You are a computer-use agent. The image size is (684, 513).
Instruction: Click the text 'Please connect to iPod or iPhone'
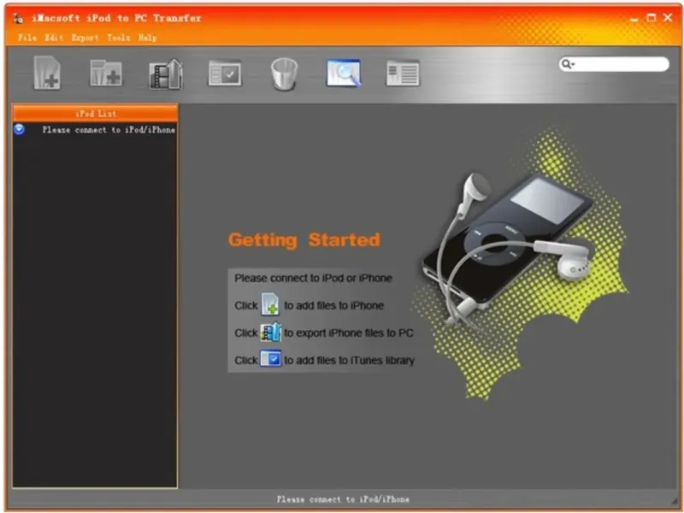tap(313, 278)
